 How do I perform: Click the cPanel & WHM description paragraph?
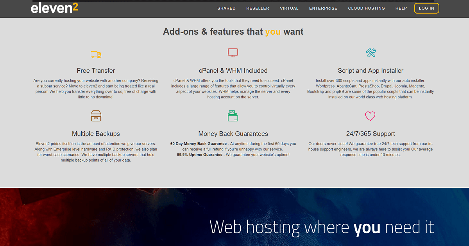click(x=233, y=89)
